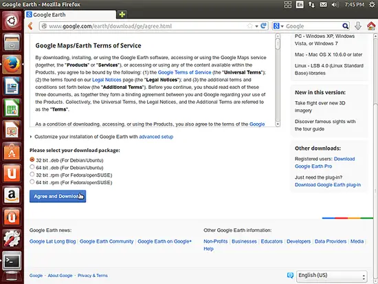Open the Amazon launcher icon
Screen dimensions: 378x284
tap(12, 195)
